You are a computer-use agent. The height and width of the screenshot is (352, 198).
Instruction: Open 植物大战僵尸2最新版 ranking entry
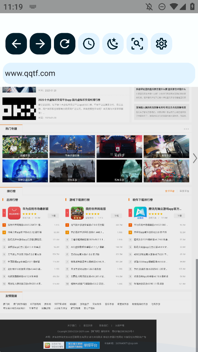tap(88, 284)
